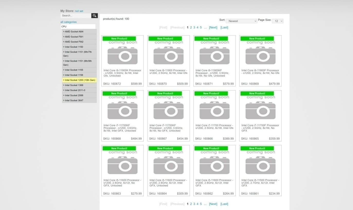Click the bottom [Next] pagination link
353x210 pixels.
point(213,204)
